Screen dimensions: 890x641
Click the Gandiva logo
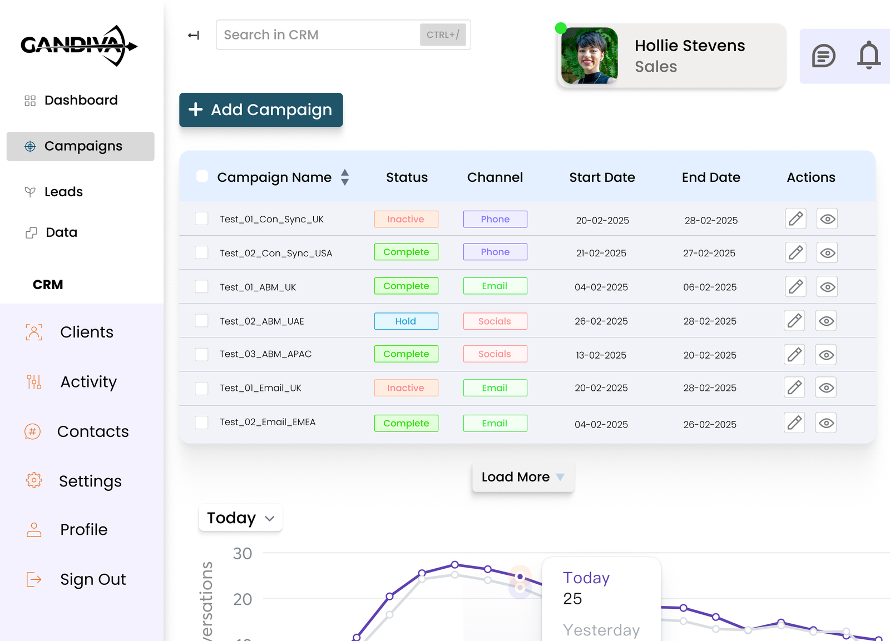(79, 46)
